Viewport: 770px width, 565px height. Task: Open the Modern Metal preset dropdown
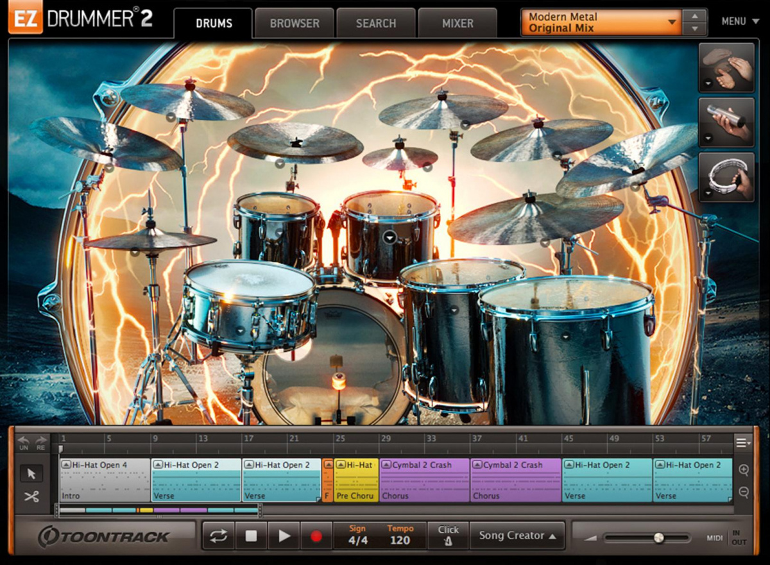[x=671, y=21]
